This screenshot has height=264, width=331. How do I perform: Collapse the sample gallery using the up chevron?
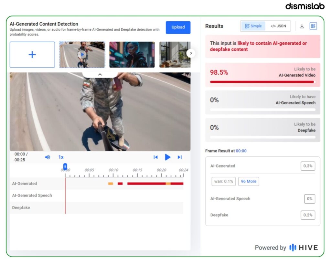pyautogui.click(x=100, y=75)
